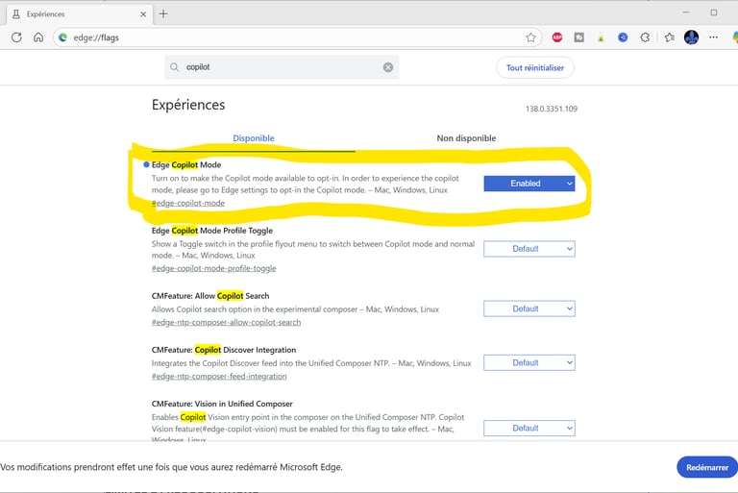Screen dimensions: 738x493
Task: Open Allow Copilot Search Default dropdown
Action: tap(529, 308)
